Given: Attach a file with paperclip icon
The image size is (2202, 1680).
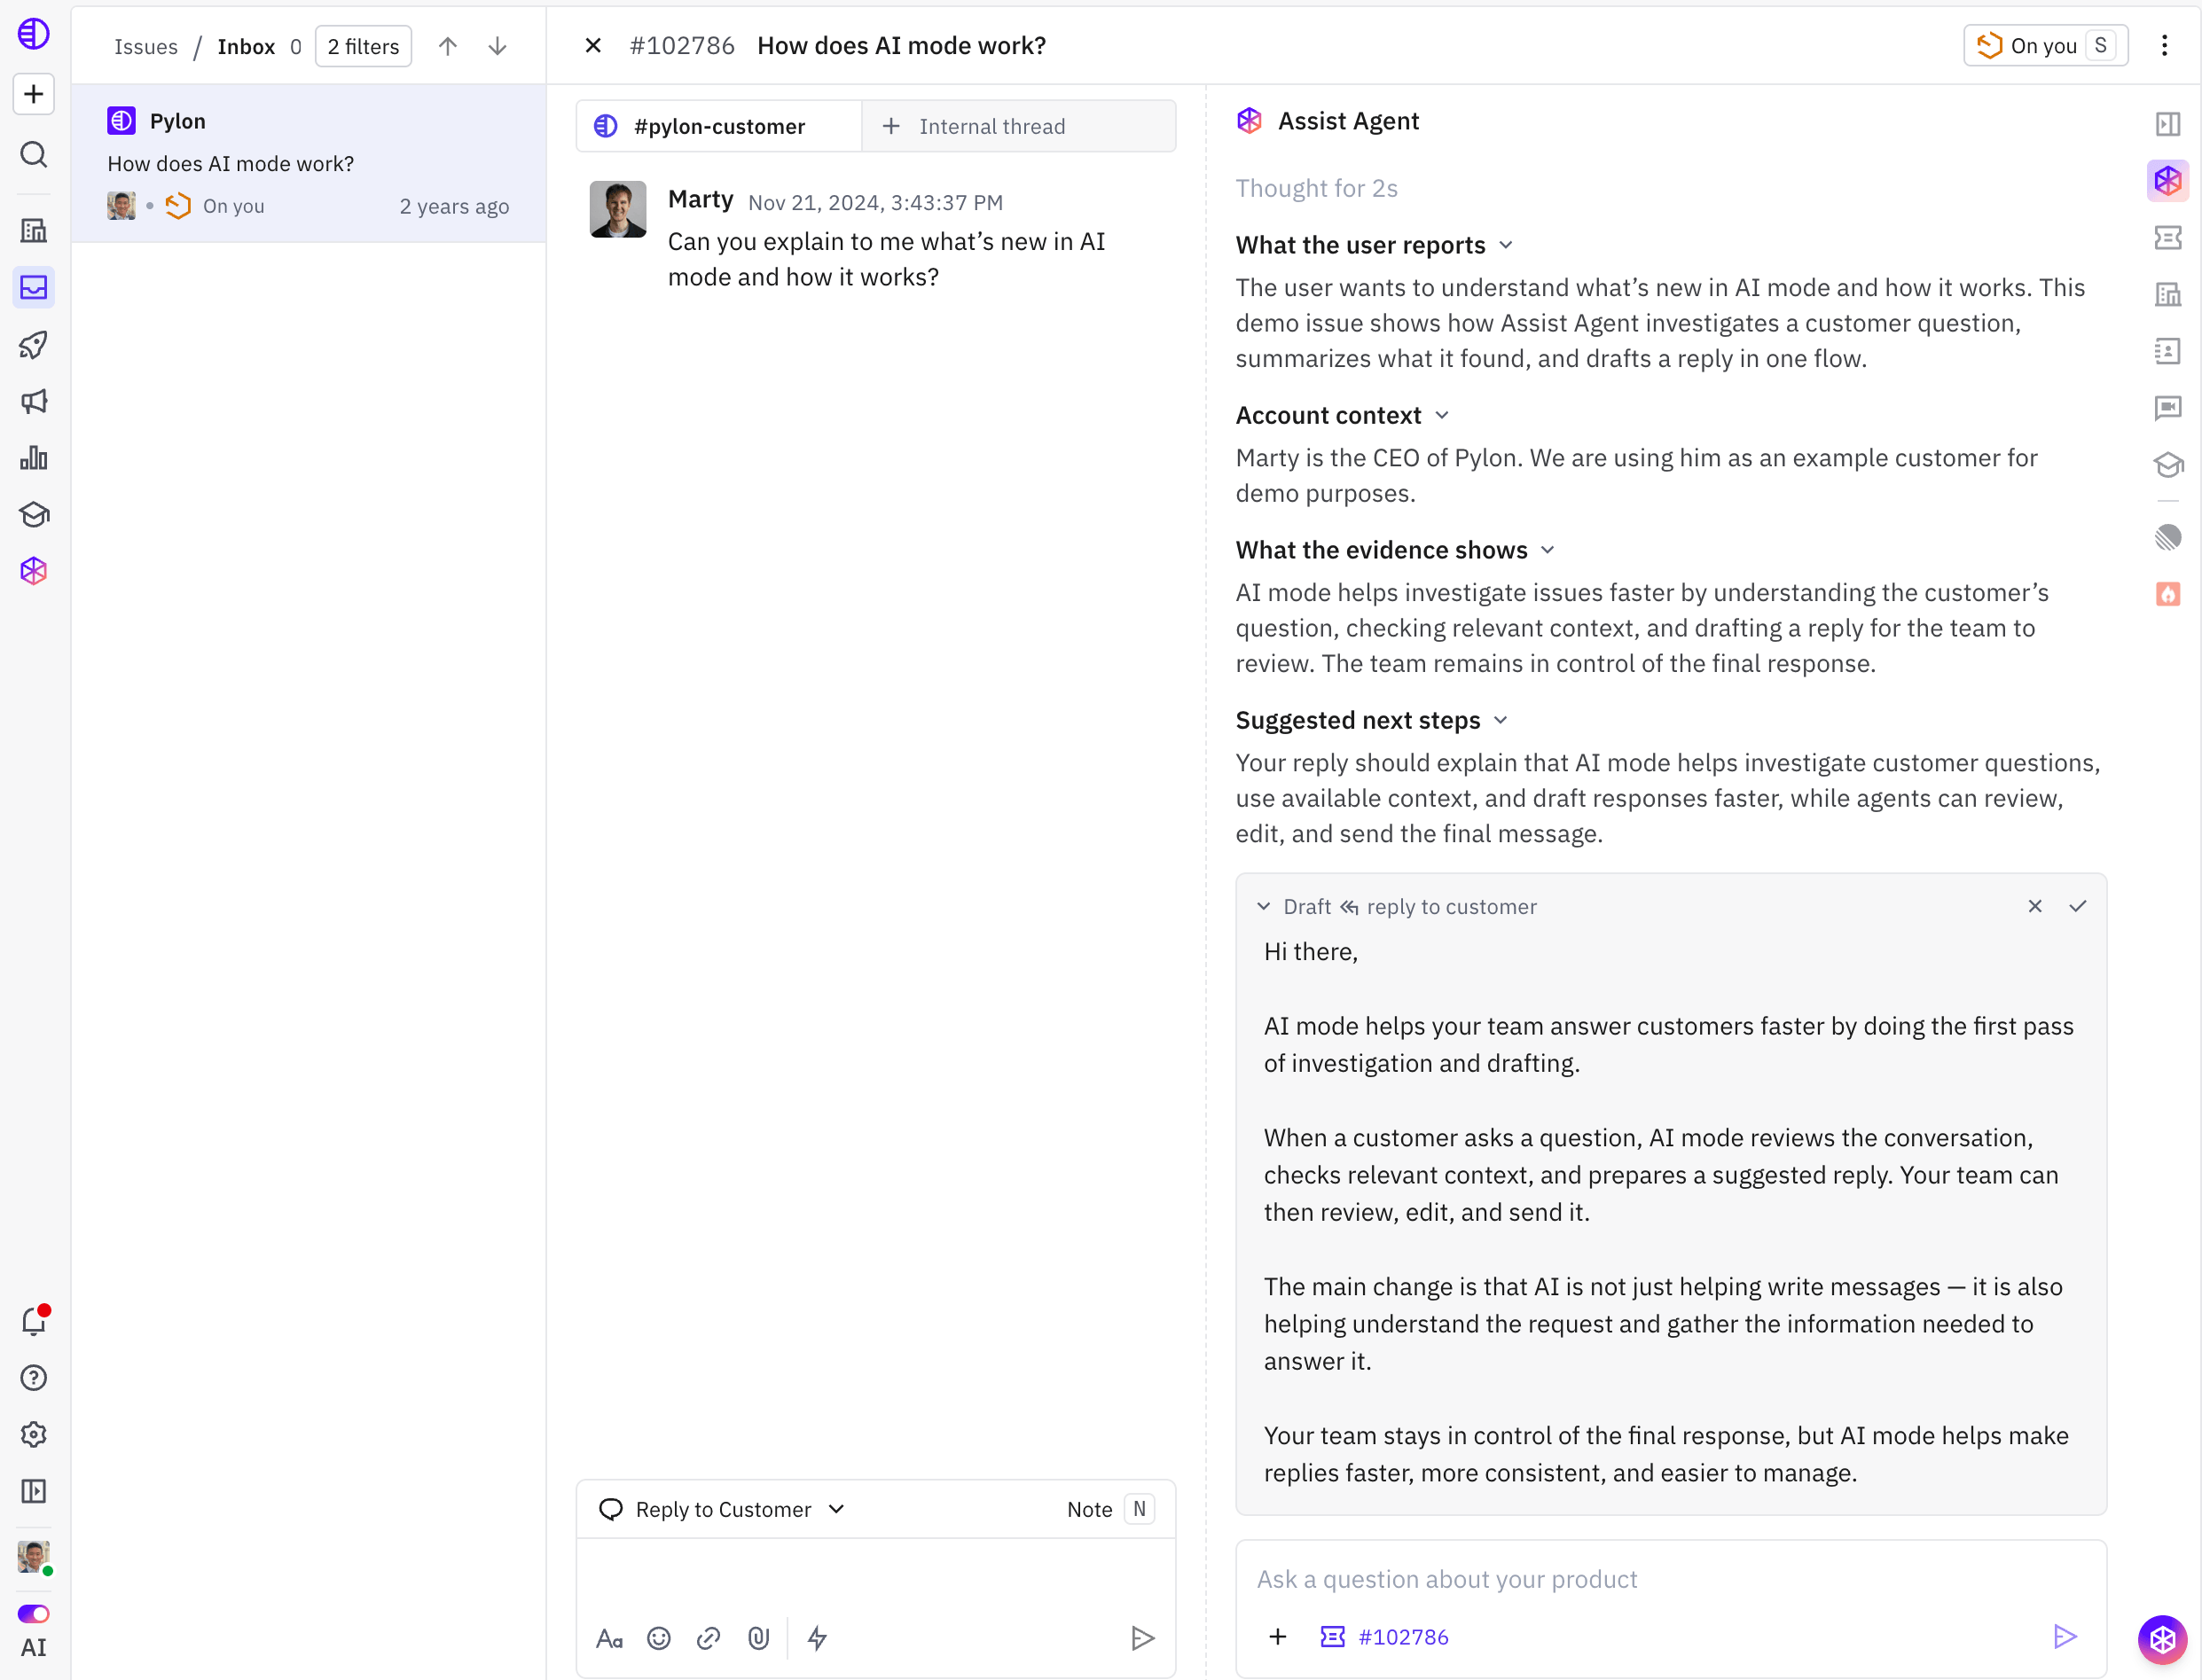Looking at the screenshot, I should pos(758,1638).
